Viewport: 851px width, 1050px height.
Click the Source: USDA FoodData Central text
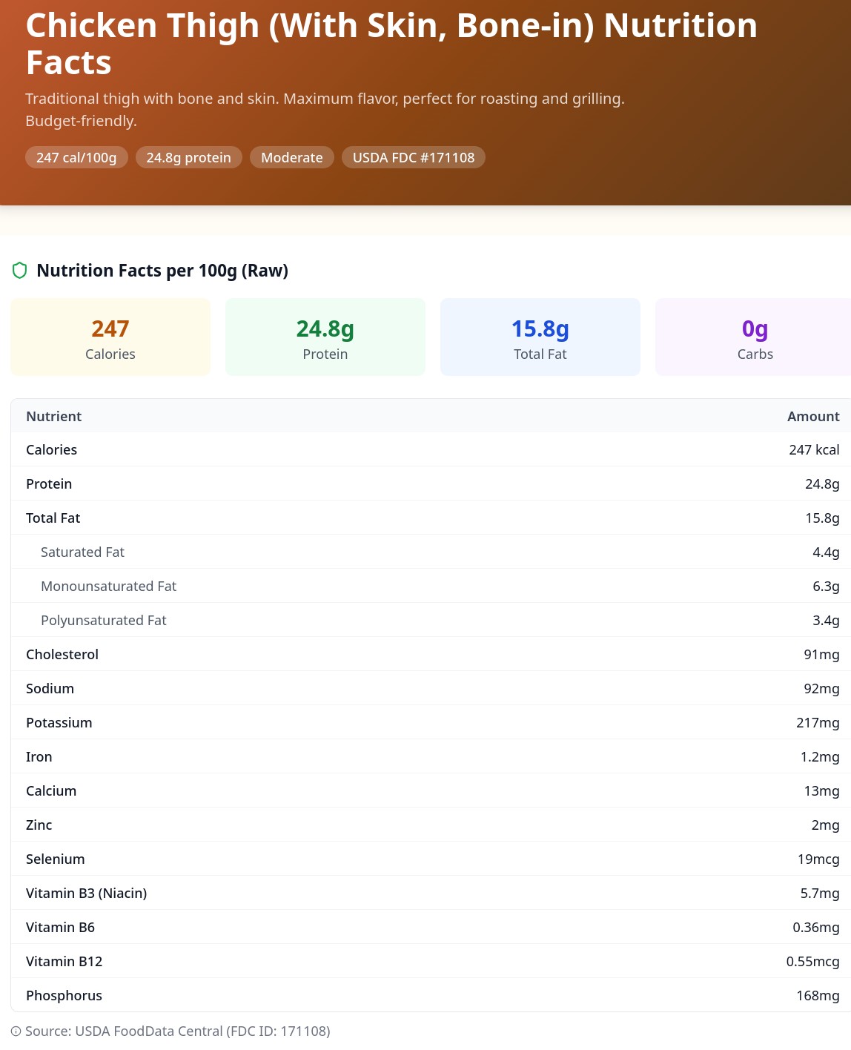[178, 1031]
